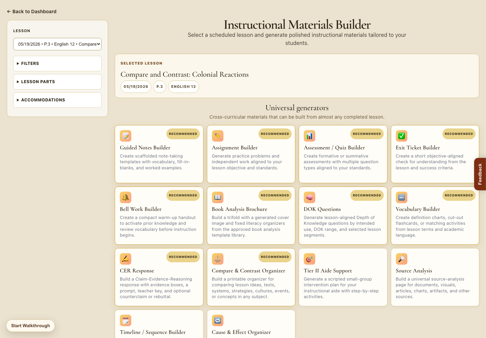Open the lesson selection dropdown
This screenshot has height=338, width=486.
[57, 44]
